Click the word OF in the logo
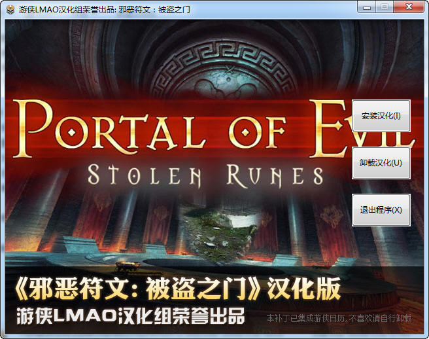 257,132
